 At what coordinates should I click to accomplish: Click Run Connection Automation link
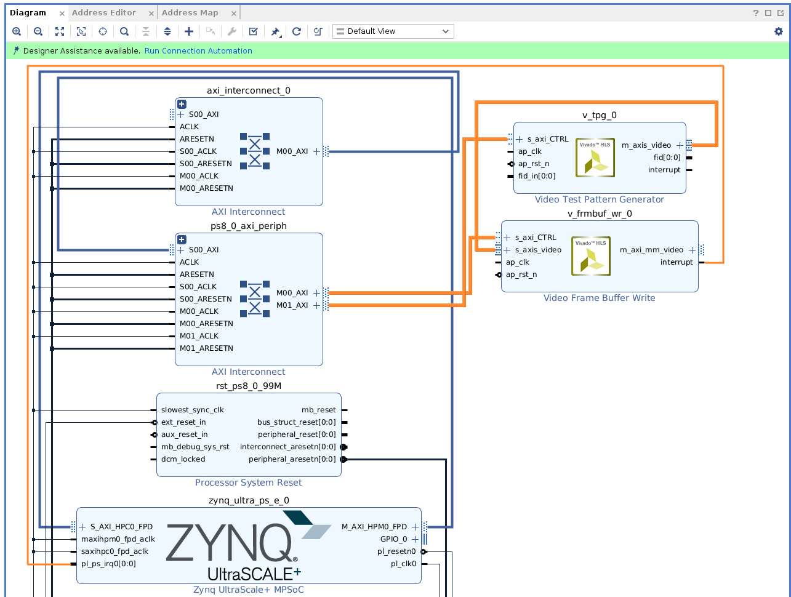198,51
